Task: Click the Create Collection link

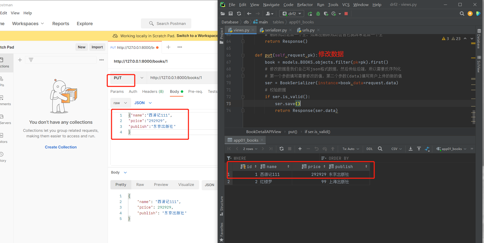Action: pos(60,147)
